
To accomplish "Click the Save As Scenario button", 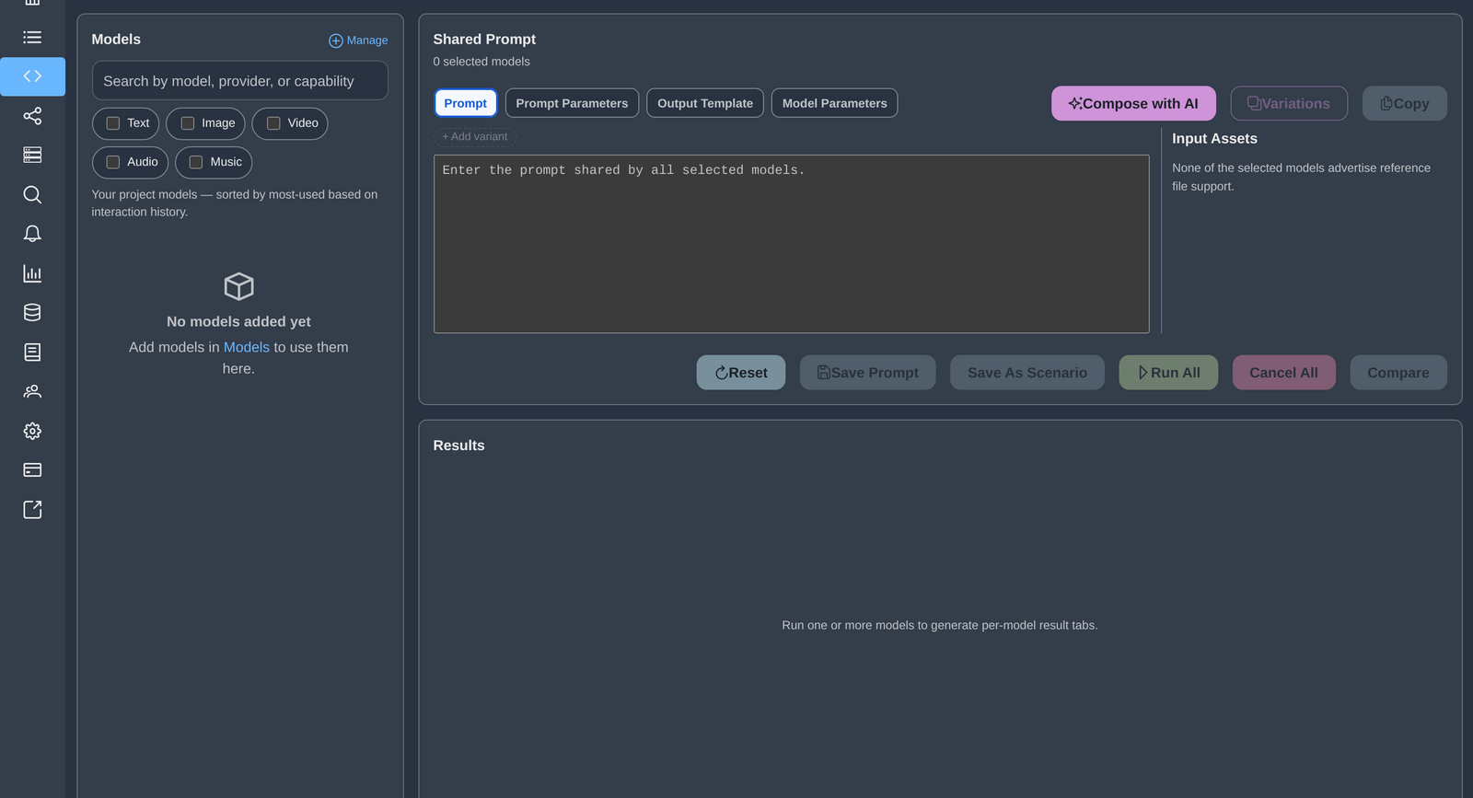I will point(1027,373).
